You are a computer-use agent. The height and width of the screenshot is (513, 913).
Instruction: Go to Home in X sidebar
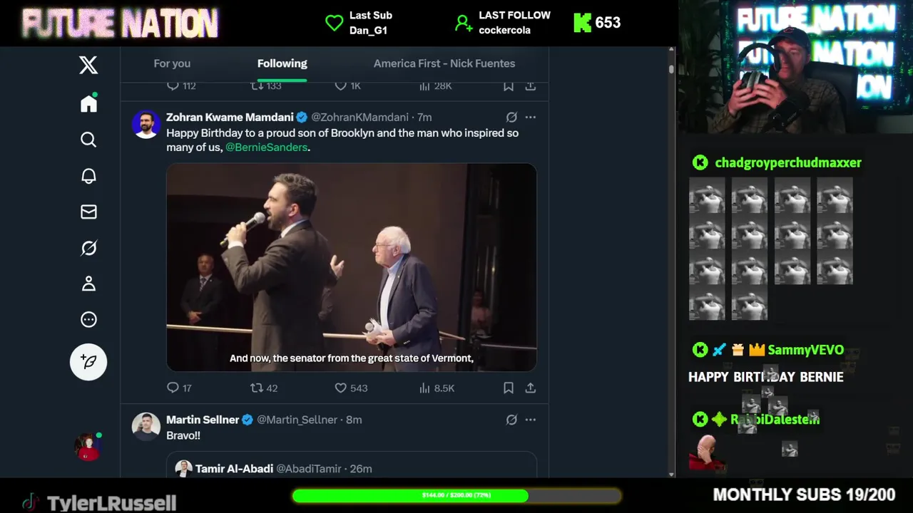pyautogui.click(x=88, y=104)
